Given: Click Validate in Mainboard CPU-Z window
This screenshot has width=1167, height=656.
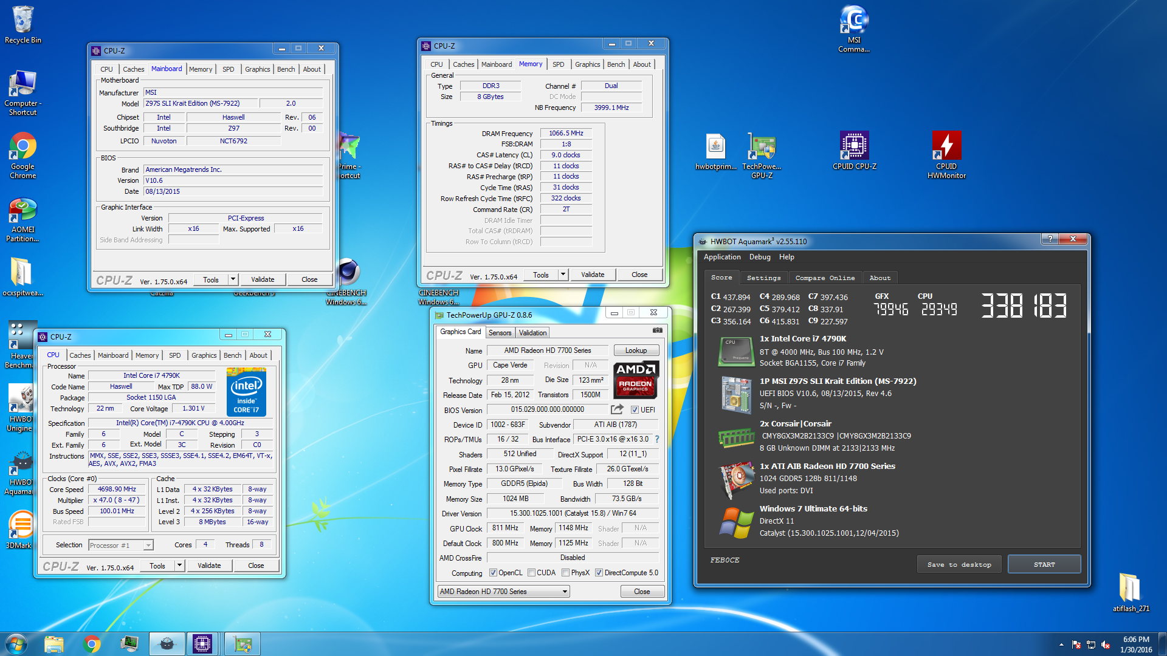Looking at the screenshot, I should click(x=263, y=279).
